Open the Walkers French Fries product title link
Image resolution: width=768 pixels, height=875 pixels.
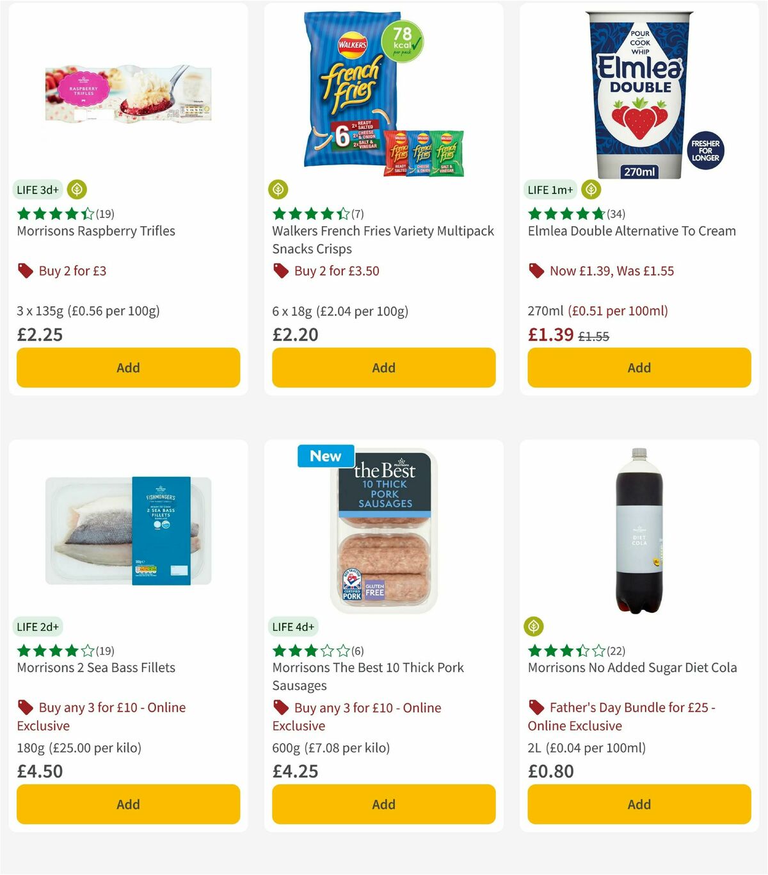point(383,240)
